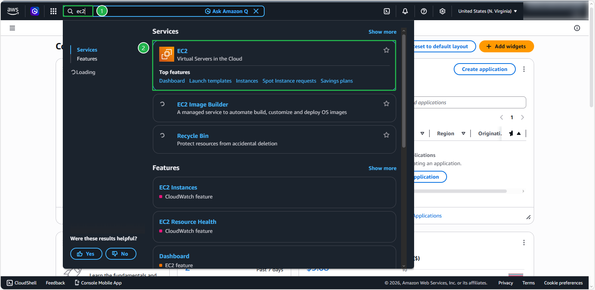This screenshot has width=595, height=290.
Task: Open the kebab menu of the lower widget
Action: pos(524,243)
